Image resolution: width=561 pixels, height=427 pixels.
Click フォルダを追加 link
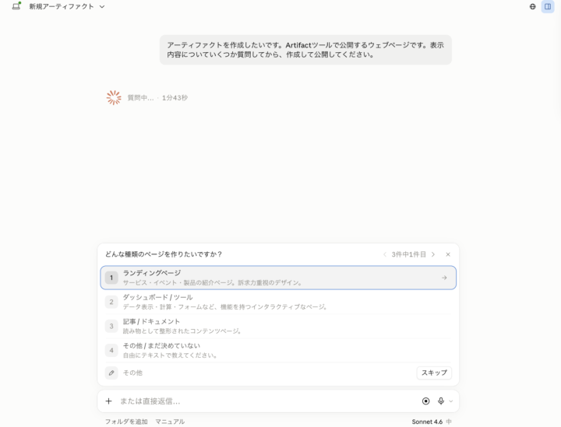click(126, 422)
